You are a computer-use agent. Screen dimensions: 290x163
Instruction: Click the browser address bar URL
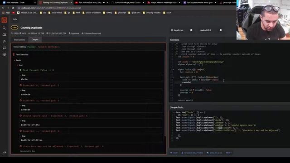(51, 8)
